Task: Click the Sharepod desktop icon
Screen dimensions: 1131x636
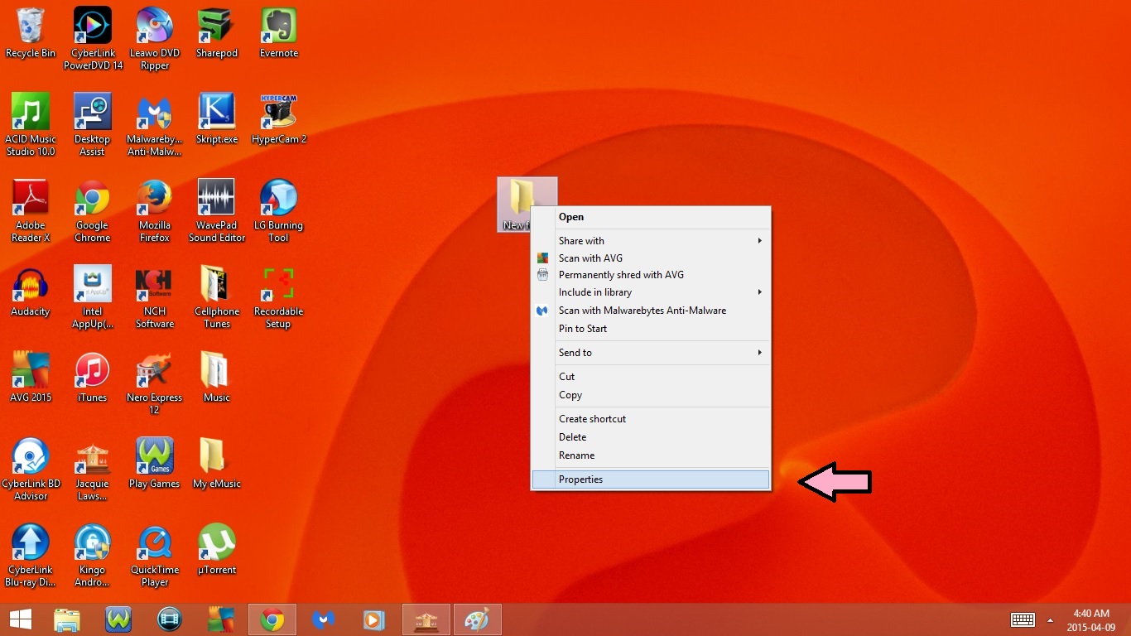Action: 217,34
